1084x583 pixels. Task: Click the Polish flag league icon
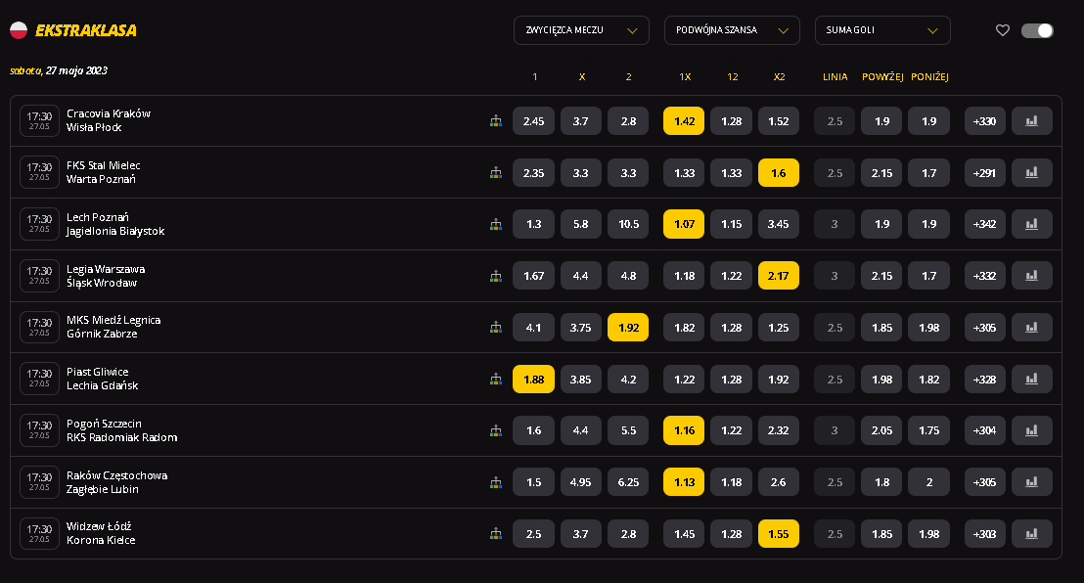point(19,30)
